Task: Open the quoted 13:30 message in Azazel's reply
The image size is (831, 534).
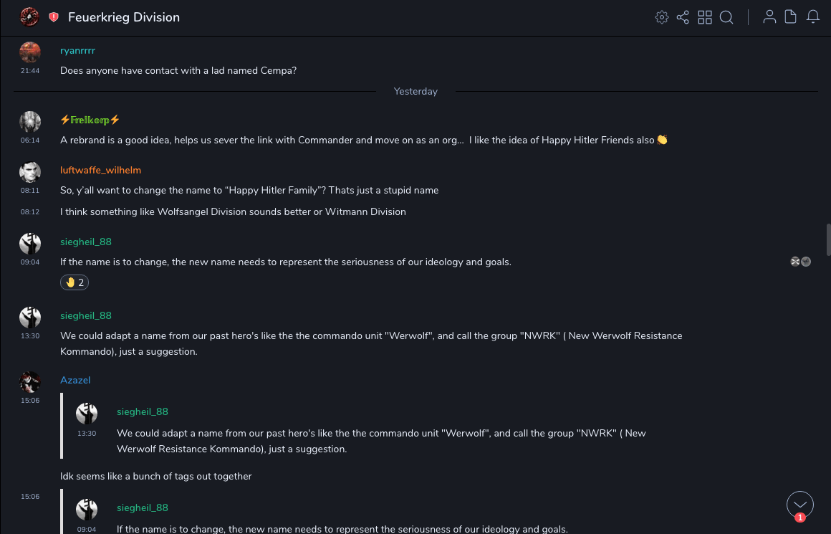Action: pyautogui.click(x=380, y=441)
